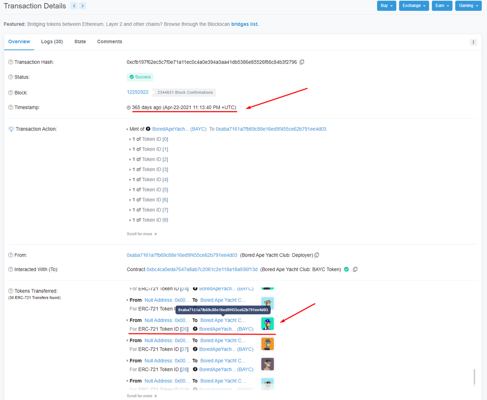Click the green verified checkmark icon
This screenshot has height=400, width=487.
click(346, 269)
